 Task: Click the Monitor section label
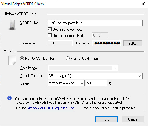(x=9, y=51)
